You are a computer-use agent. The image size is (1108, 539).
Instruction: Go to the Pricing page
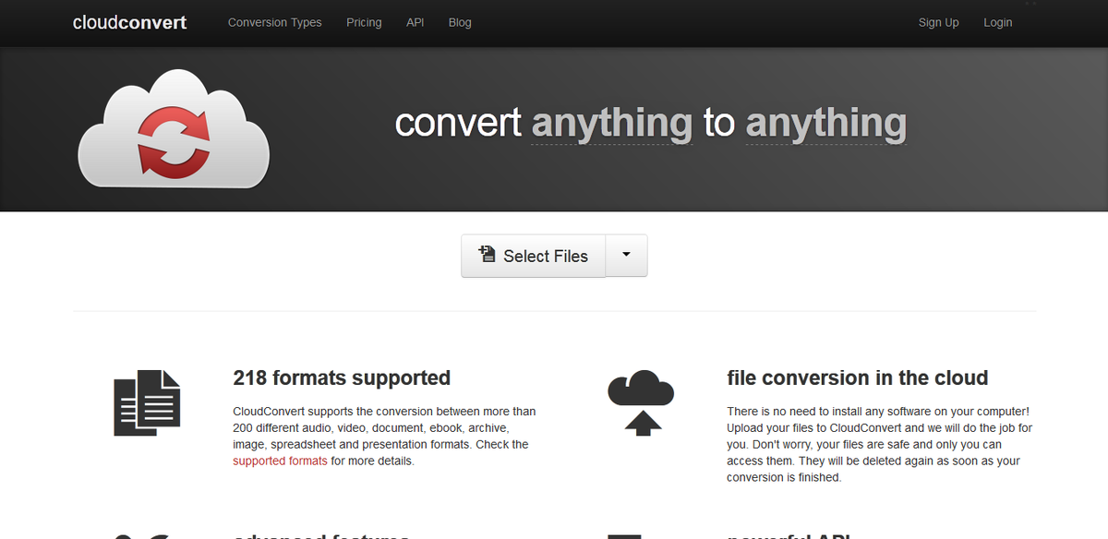point(364,22)
